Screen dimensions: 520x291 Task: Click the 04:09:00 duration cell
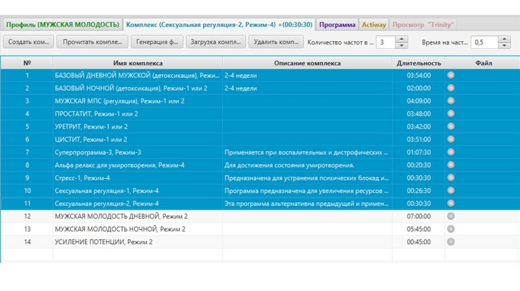click(418, 101)
